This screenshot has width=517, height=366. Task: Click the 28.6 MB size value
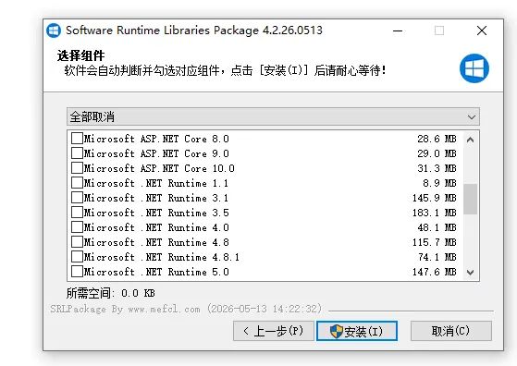pos(437,139)
